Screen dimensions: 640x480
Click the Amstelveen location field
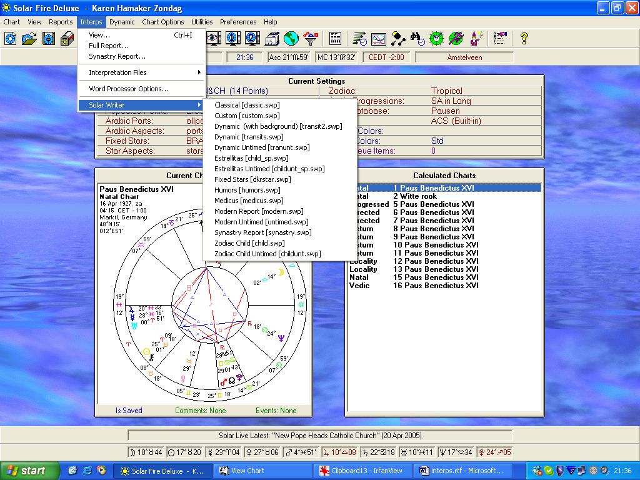464,57
